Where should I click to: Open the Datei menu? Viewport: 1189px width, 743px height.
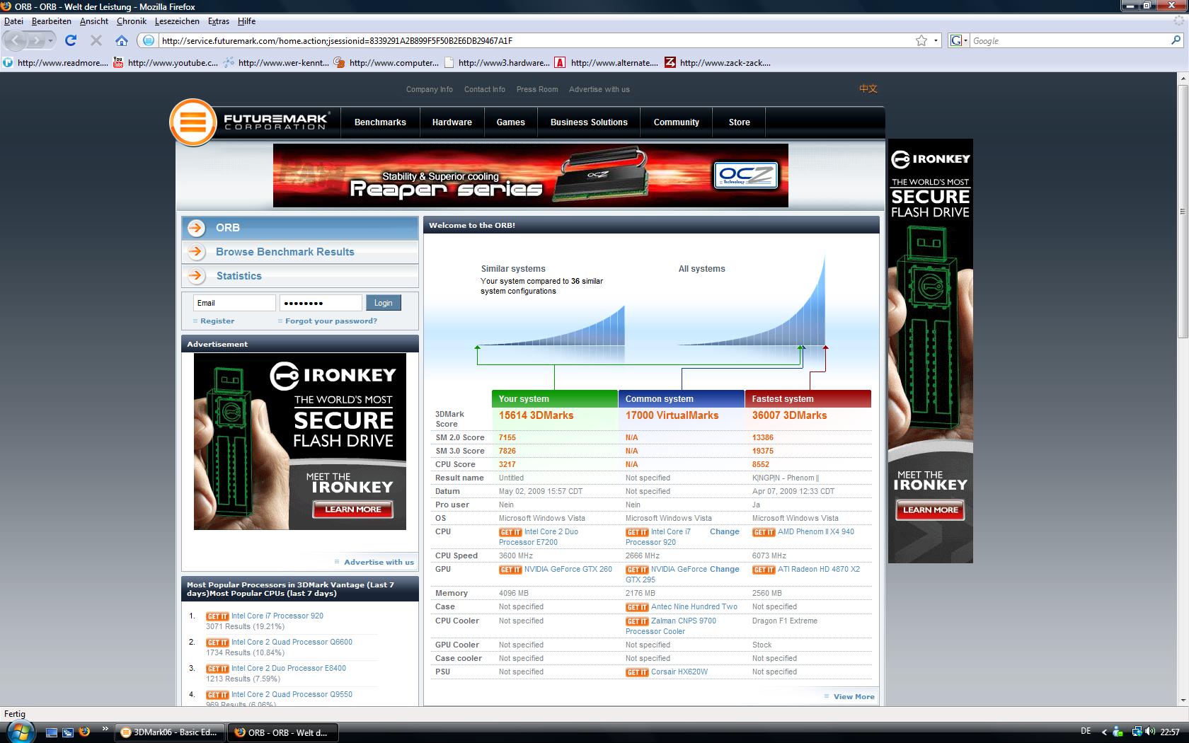(13, 21)
